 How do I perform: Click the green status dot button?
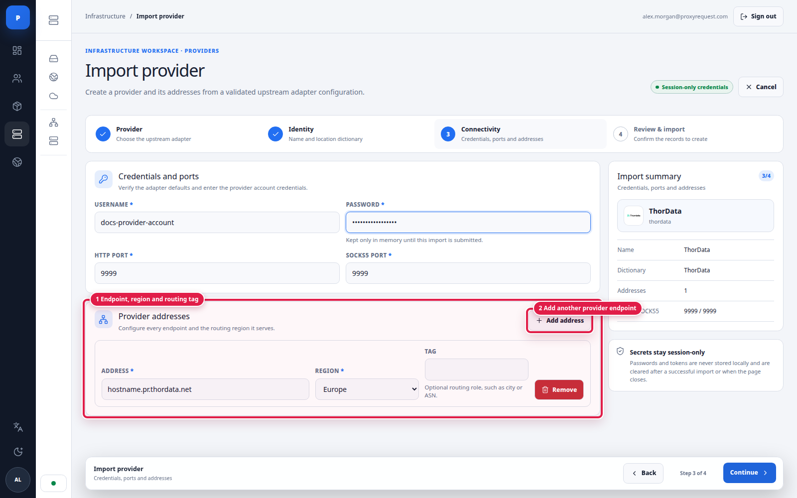click(x=54, y=483)
